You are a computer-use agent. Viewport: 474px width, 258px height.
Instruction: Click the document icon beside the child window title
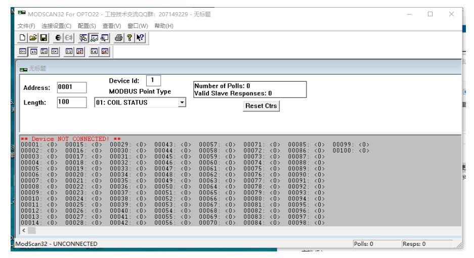pos(23,69)
